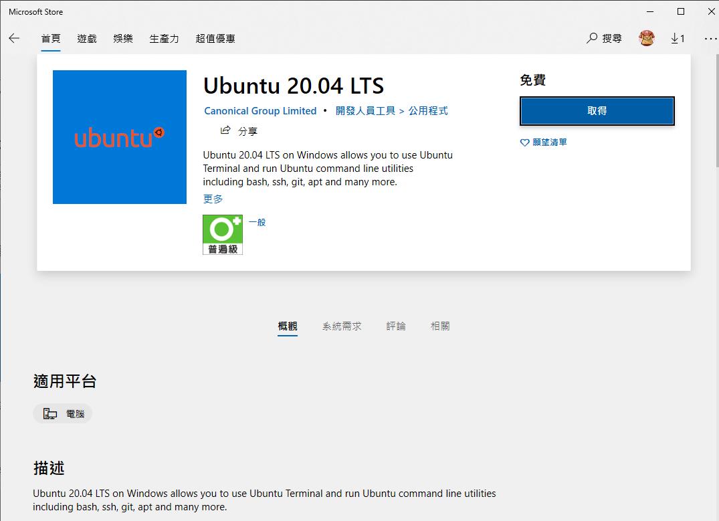Maximize the Microsoft Store window

pyautogui.click(x=681, y=11)
